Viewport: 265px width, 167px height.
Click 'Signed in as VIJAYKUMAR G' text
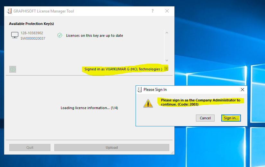pyautogui.click(x=123, y=69)
